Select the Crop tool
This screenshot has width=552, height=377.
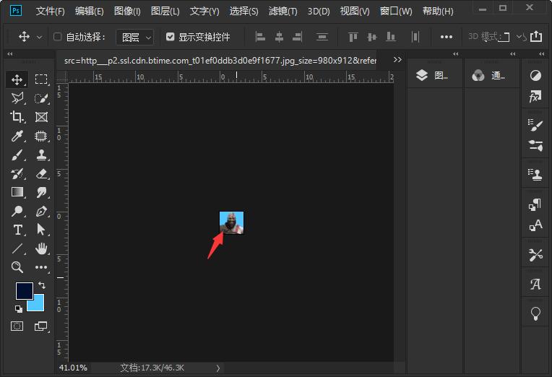point(17,117)
